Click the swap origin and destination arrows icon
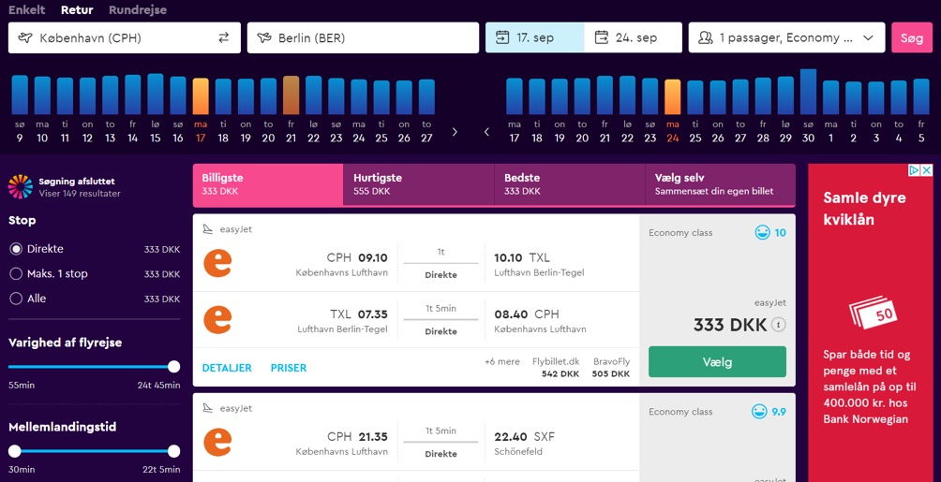The width and height of the screenshot is (941, 482). 223,37
